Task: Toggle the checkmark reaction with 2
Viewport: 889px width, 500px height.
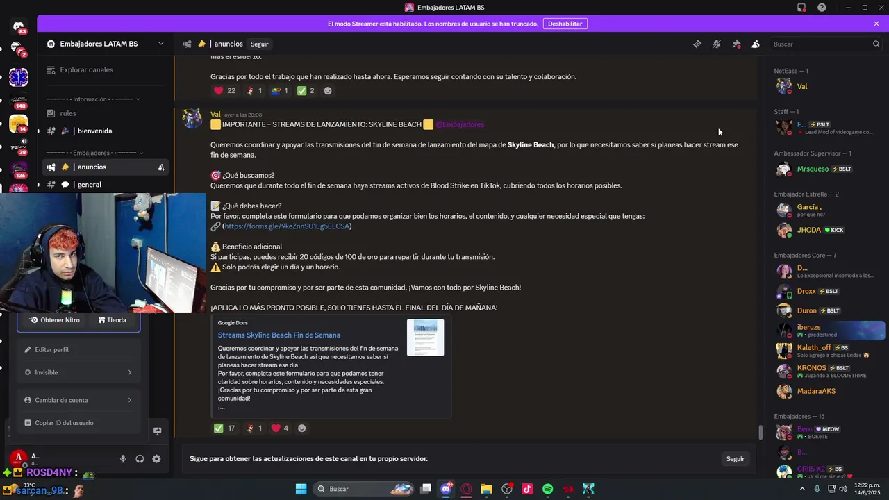Action: pyautogui.click(x=306, y=91)
